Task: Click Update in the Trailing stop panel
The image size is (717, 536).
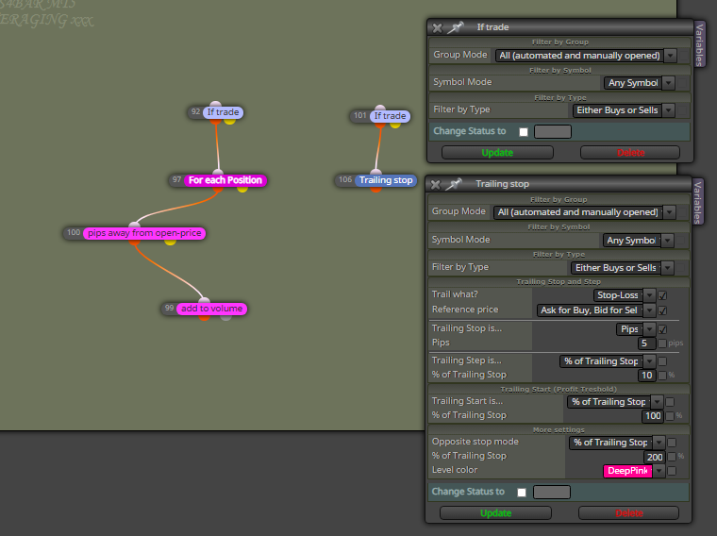Action: coord(495,513)
